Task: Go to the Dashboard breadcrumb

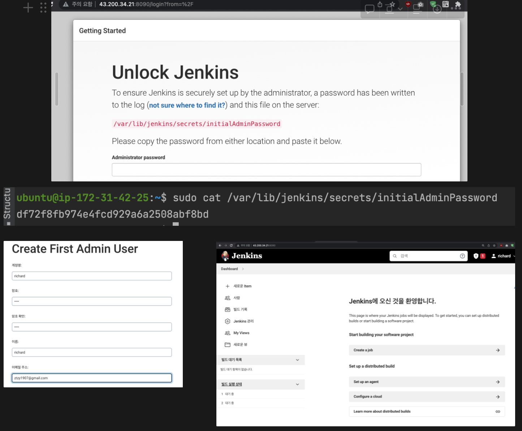Action: pyautogui.click(x=229, y=269)
